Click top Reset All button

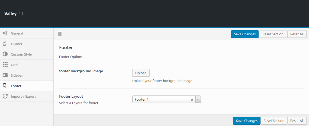[297, 34]
